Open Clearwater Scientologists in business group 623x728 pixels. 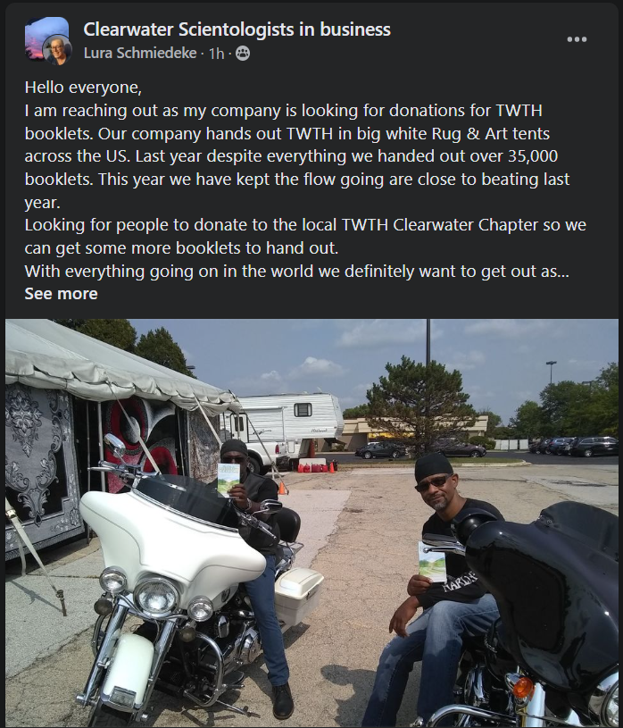237,29
